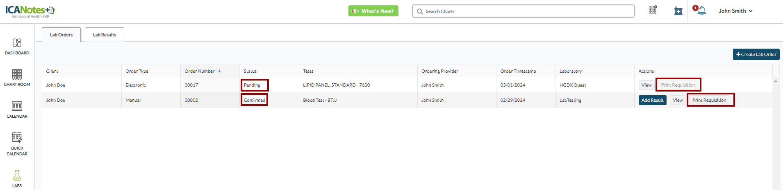Print Requisition for the Blood Test order
The width and height of the screenshot is (783, 190).
709,100
